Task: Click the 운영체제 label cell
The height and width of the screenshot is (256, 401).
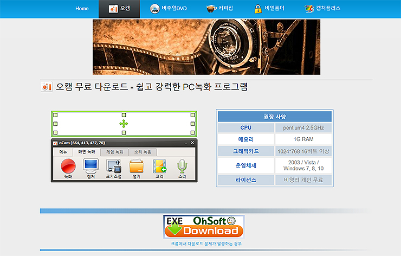Action: click(246, 165)
